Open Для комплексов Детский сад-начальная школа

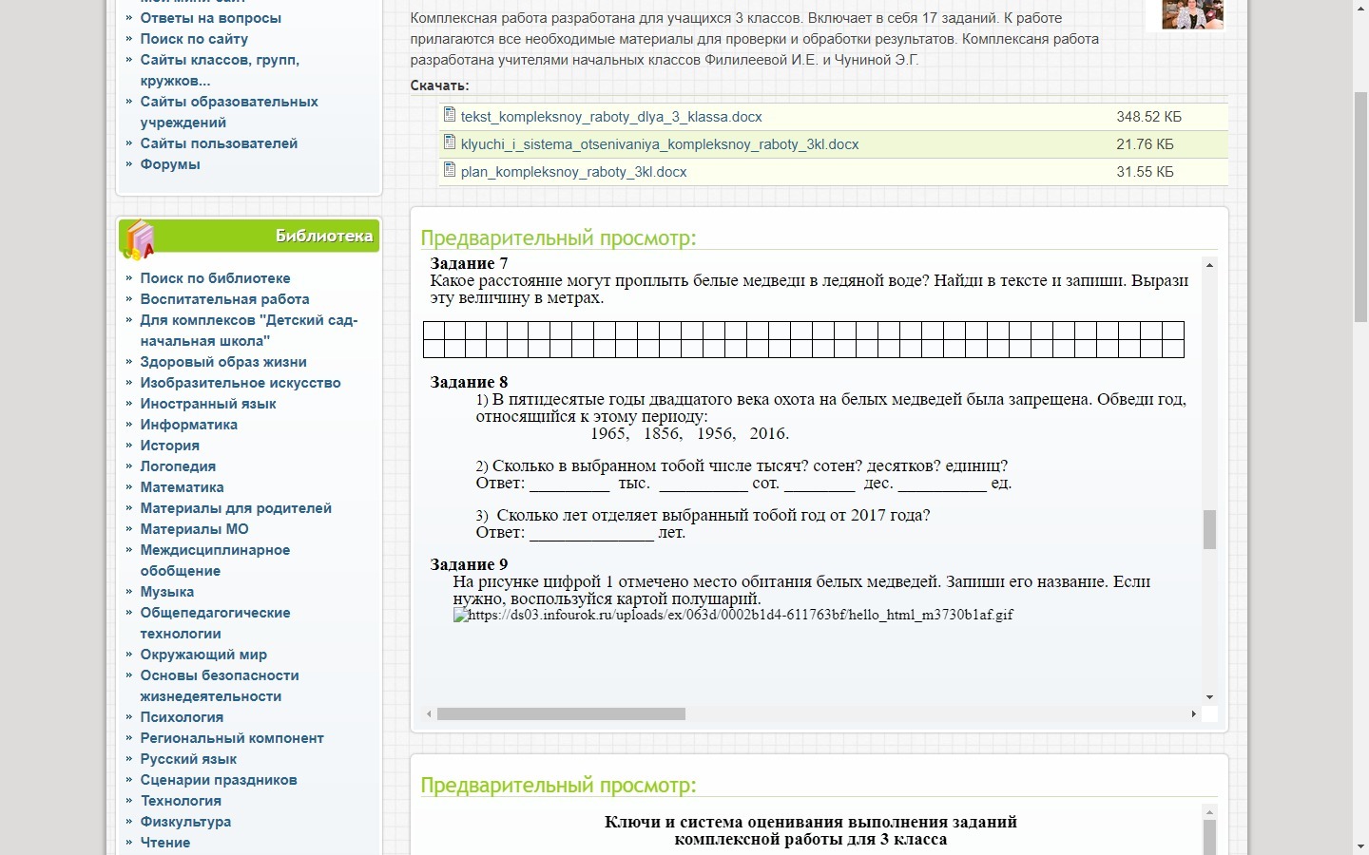click(x=249, y=331)
